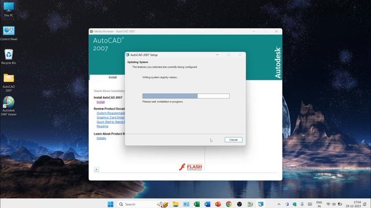Open the black round app taskbar icon
The height and width of the screenshot is (208, 371).
[x=239, y=204]
